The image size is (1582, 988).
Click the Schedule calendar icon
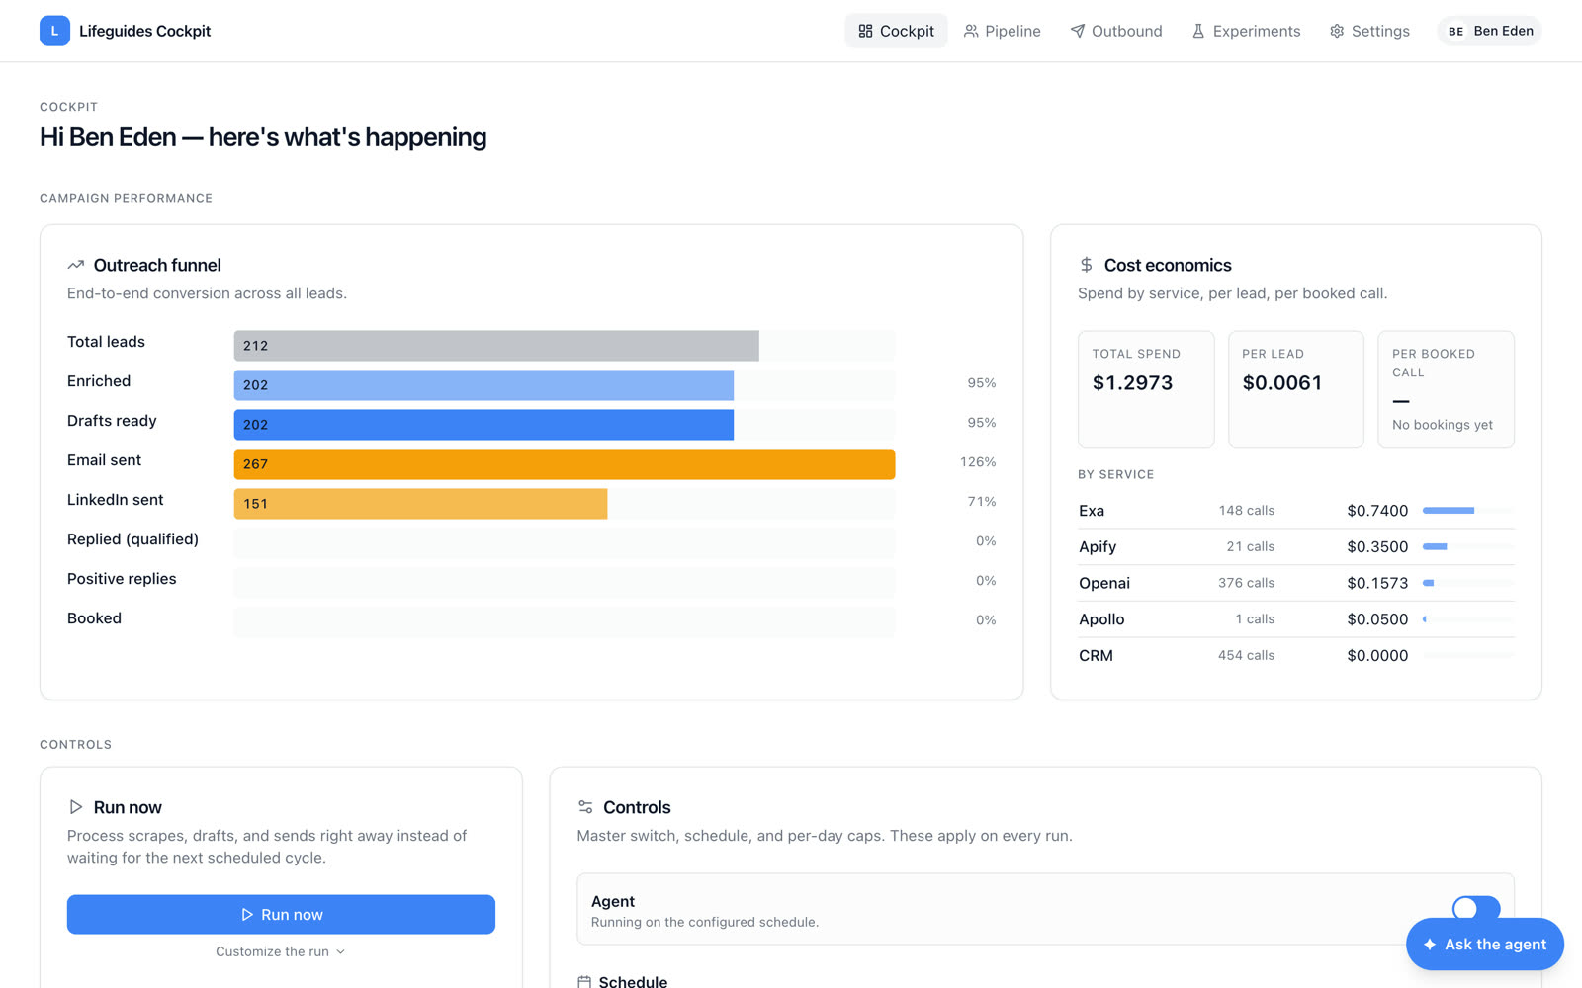click(x=584, y=982)
